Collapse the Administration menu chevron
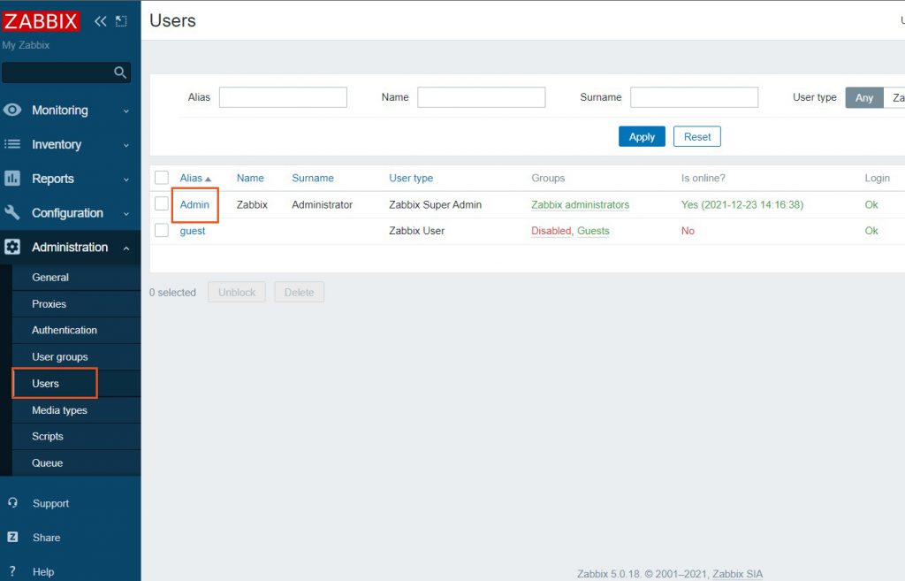This screenshot has width=905, height=581. 125,248
